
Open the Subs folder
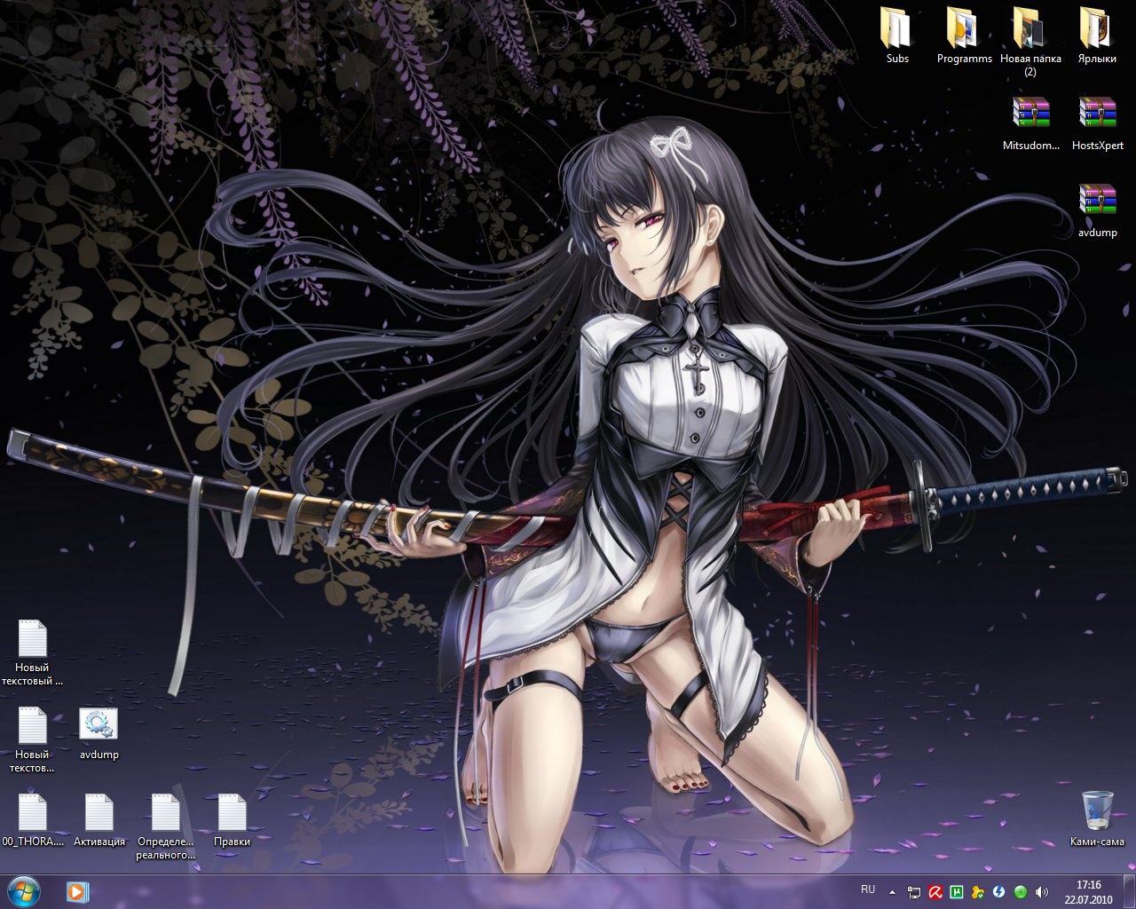[897, 36]
